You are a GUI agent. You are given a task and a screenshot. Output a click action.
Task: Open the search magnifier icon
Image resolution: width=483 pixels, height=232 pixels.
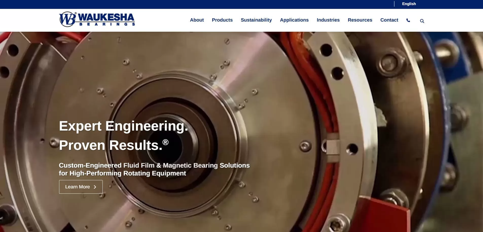click(422, 21)
